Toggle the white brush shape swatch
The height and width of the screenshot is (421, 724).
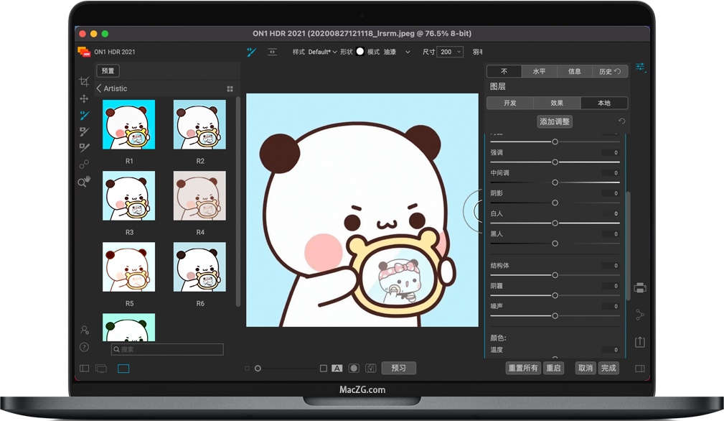click(359, 52)
